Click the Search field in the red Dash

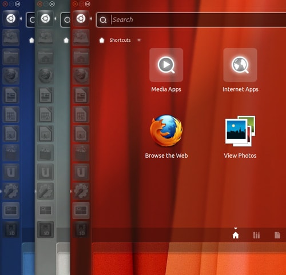point(191,20)
